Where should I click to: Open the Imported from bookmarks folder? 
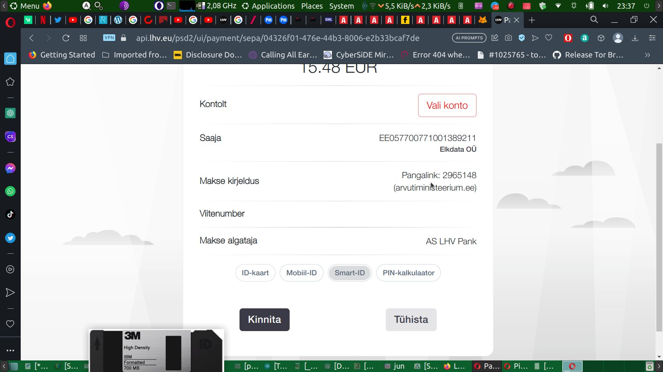(x=135, y=55)
